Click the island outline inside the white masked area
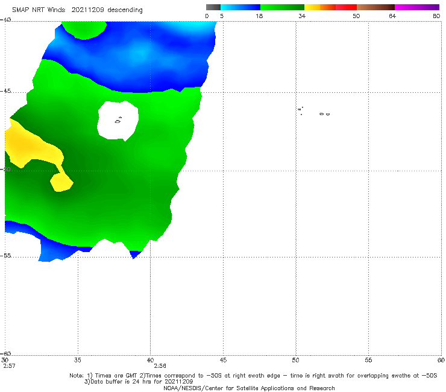The image size is (446, 392). 118,121
